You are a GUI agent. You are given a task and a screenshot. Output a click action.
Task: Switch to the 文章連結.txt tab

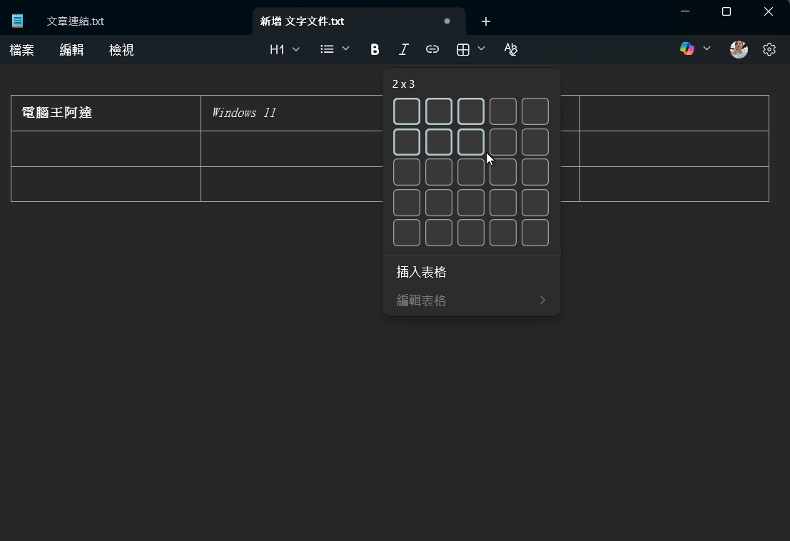pos(75,21)
